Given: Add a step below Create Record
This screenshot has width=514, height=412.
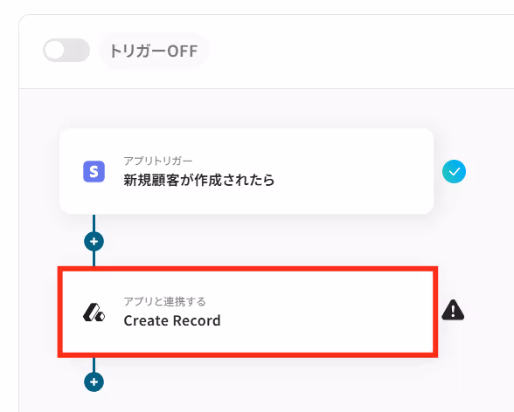Looking at the screenshot, I should click(94, 382).
